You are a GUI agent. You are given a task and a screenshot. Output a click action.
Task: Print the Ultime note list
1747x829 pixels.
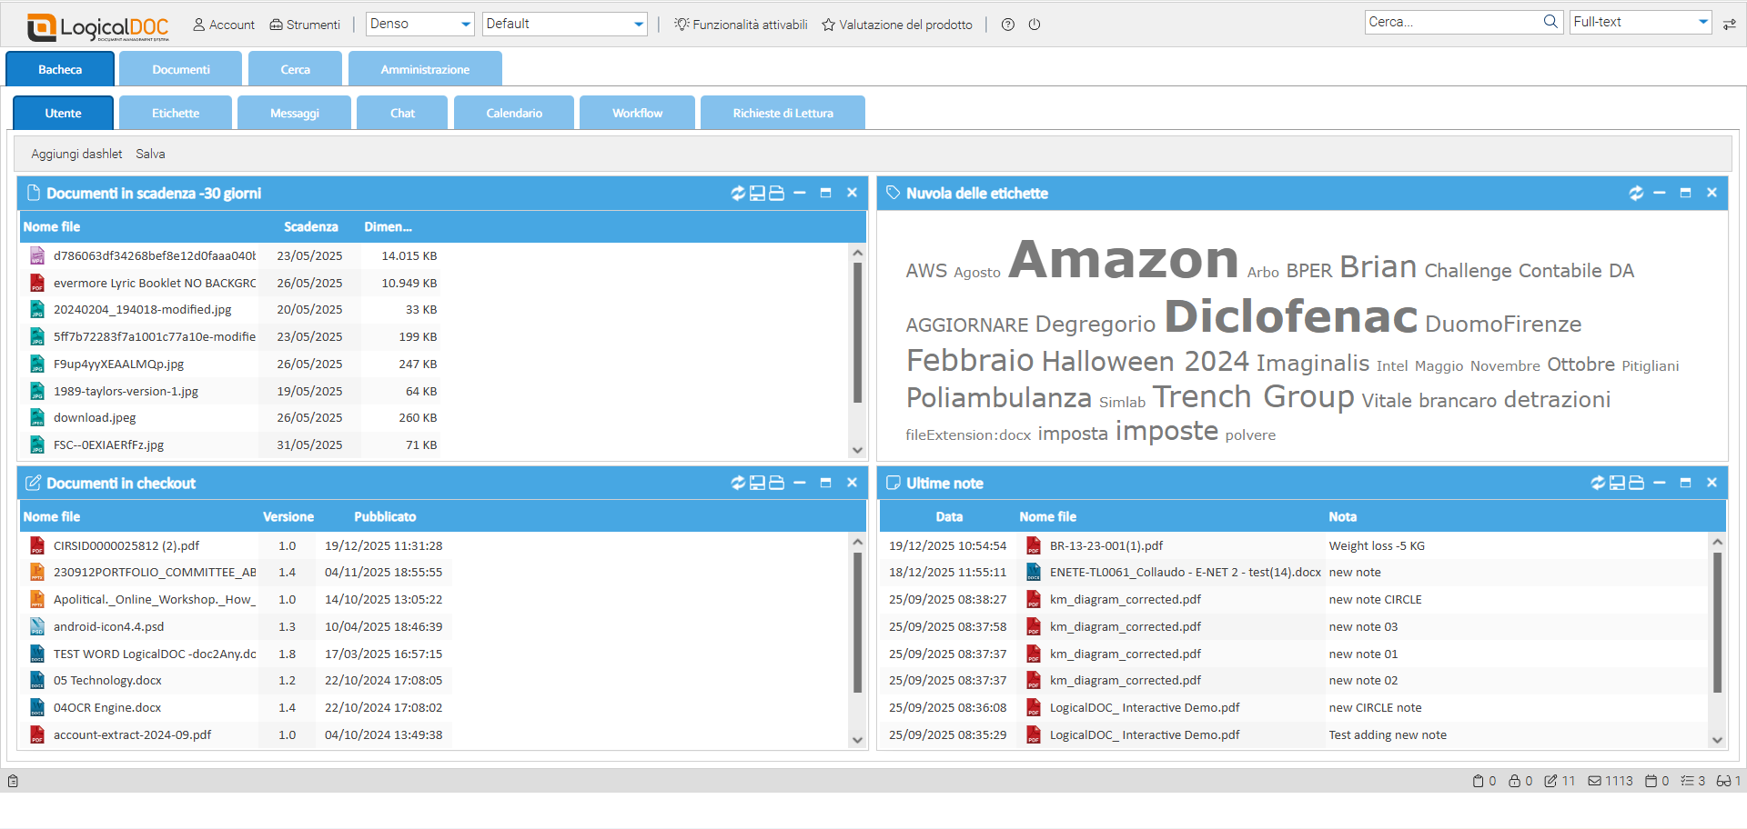point(1636,483)
